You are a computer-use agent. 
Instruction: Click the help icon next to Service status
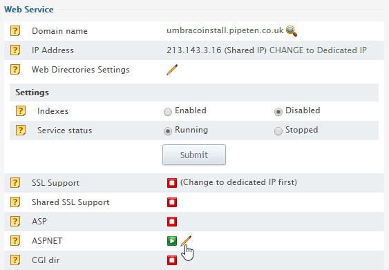(x=21, y=130)
